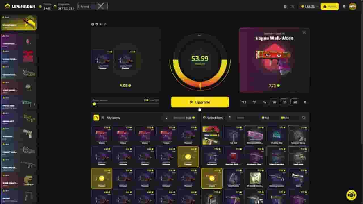Select the 55 percent chance chip
363x204 pixels.
[285, 102]
